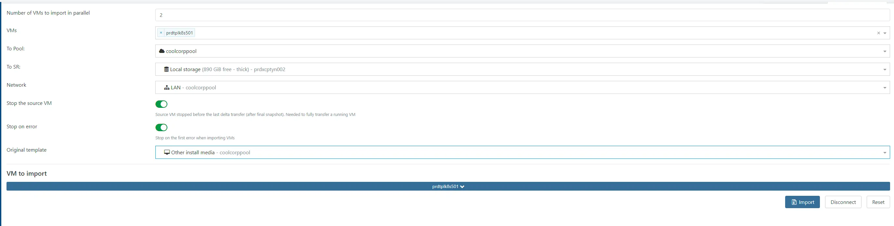Open the Network dropdown
Image resolution: width=894 pixels, height=226 pixels.
(x=522, y=87)
